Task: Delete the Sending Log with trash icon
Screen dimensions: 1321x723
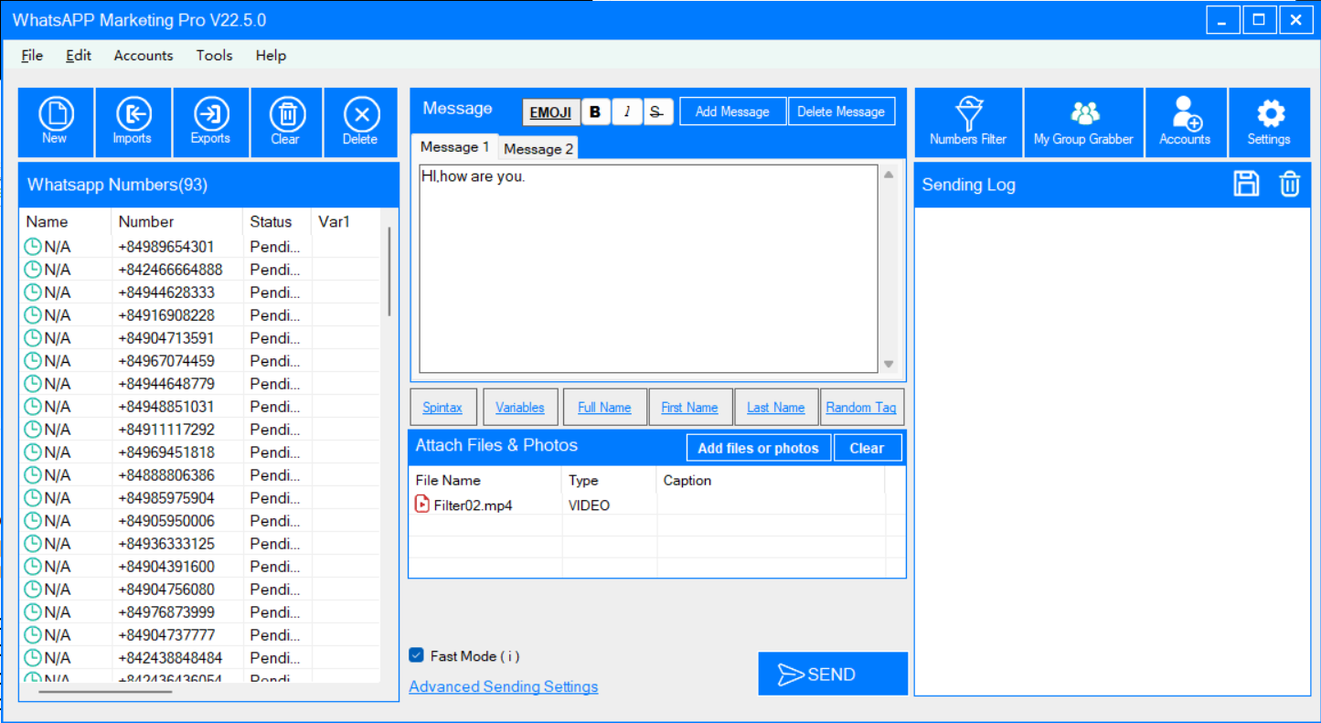Action: pos(1289,184)
